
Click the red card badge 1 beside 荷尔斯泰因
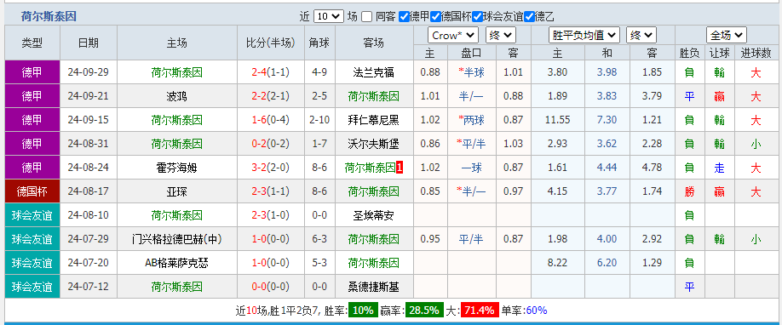400,168
